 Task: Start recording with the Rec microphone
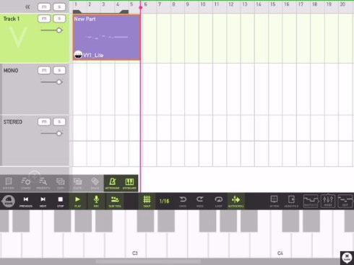click(96, 201)
